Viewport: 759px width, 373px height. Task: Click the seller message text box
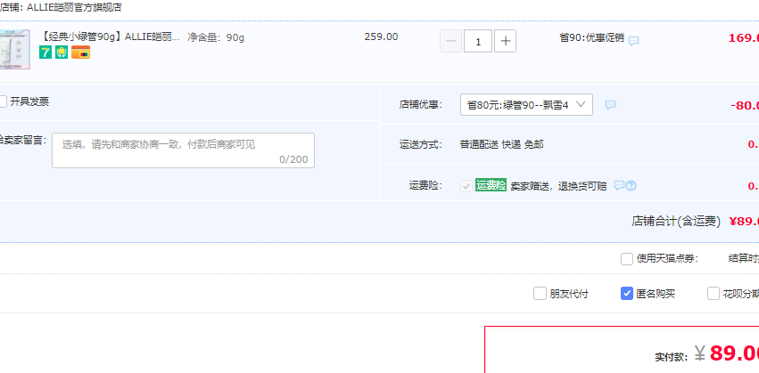(x=184, y=150)
